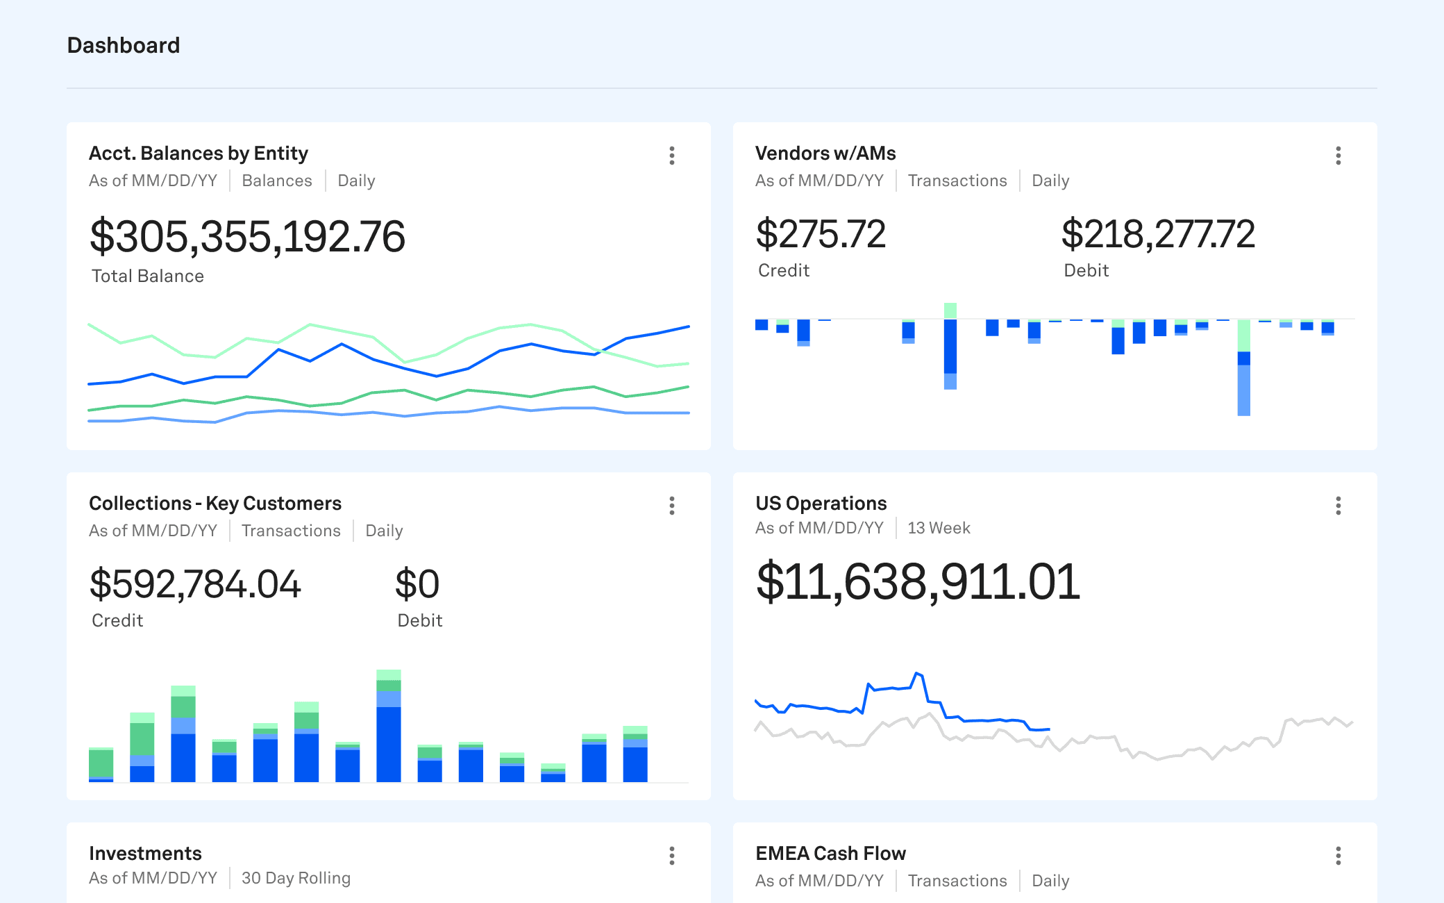Image resolution: width=1444 pixels, height=903 pixels.
Task: Open the US Operations card menu
Action: (1336, 506)
